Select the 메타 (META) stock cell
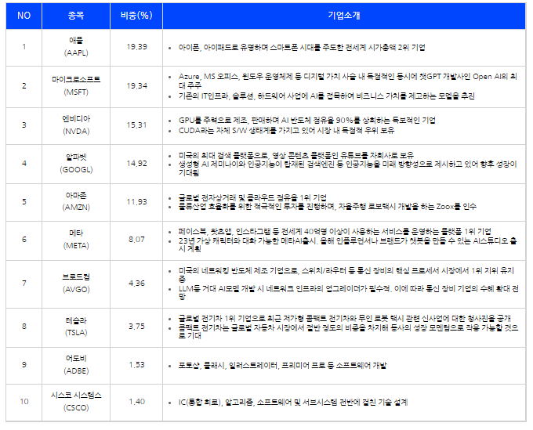 click(76, 240)
